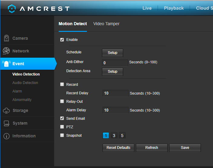The image size is (213, 168).
Task: Click the 'Seconds (0~100)' text
Action: pos(143,62)
